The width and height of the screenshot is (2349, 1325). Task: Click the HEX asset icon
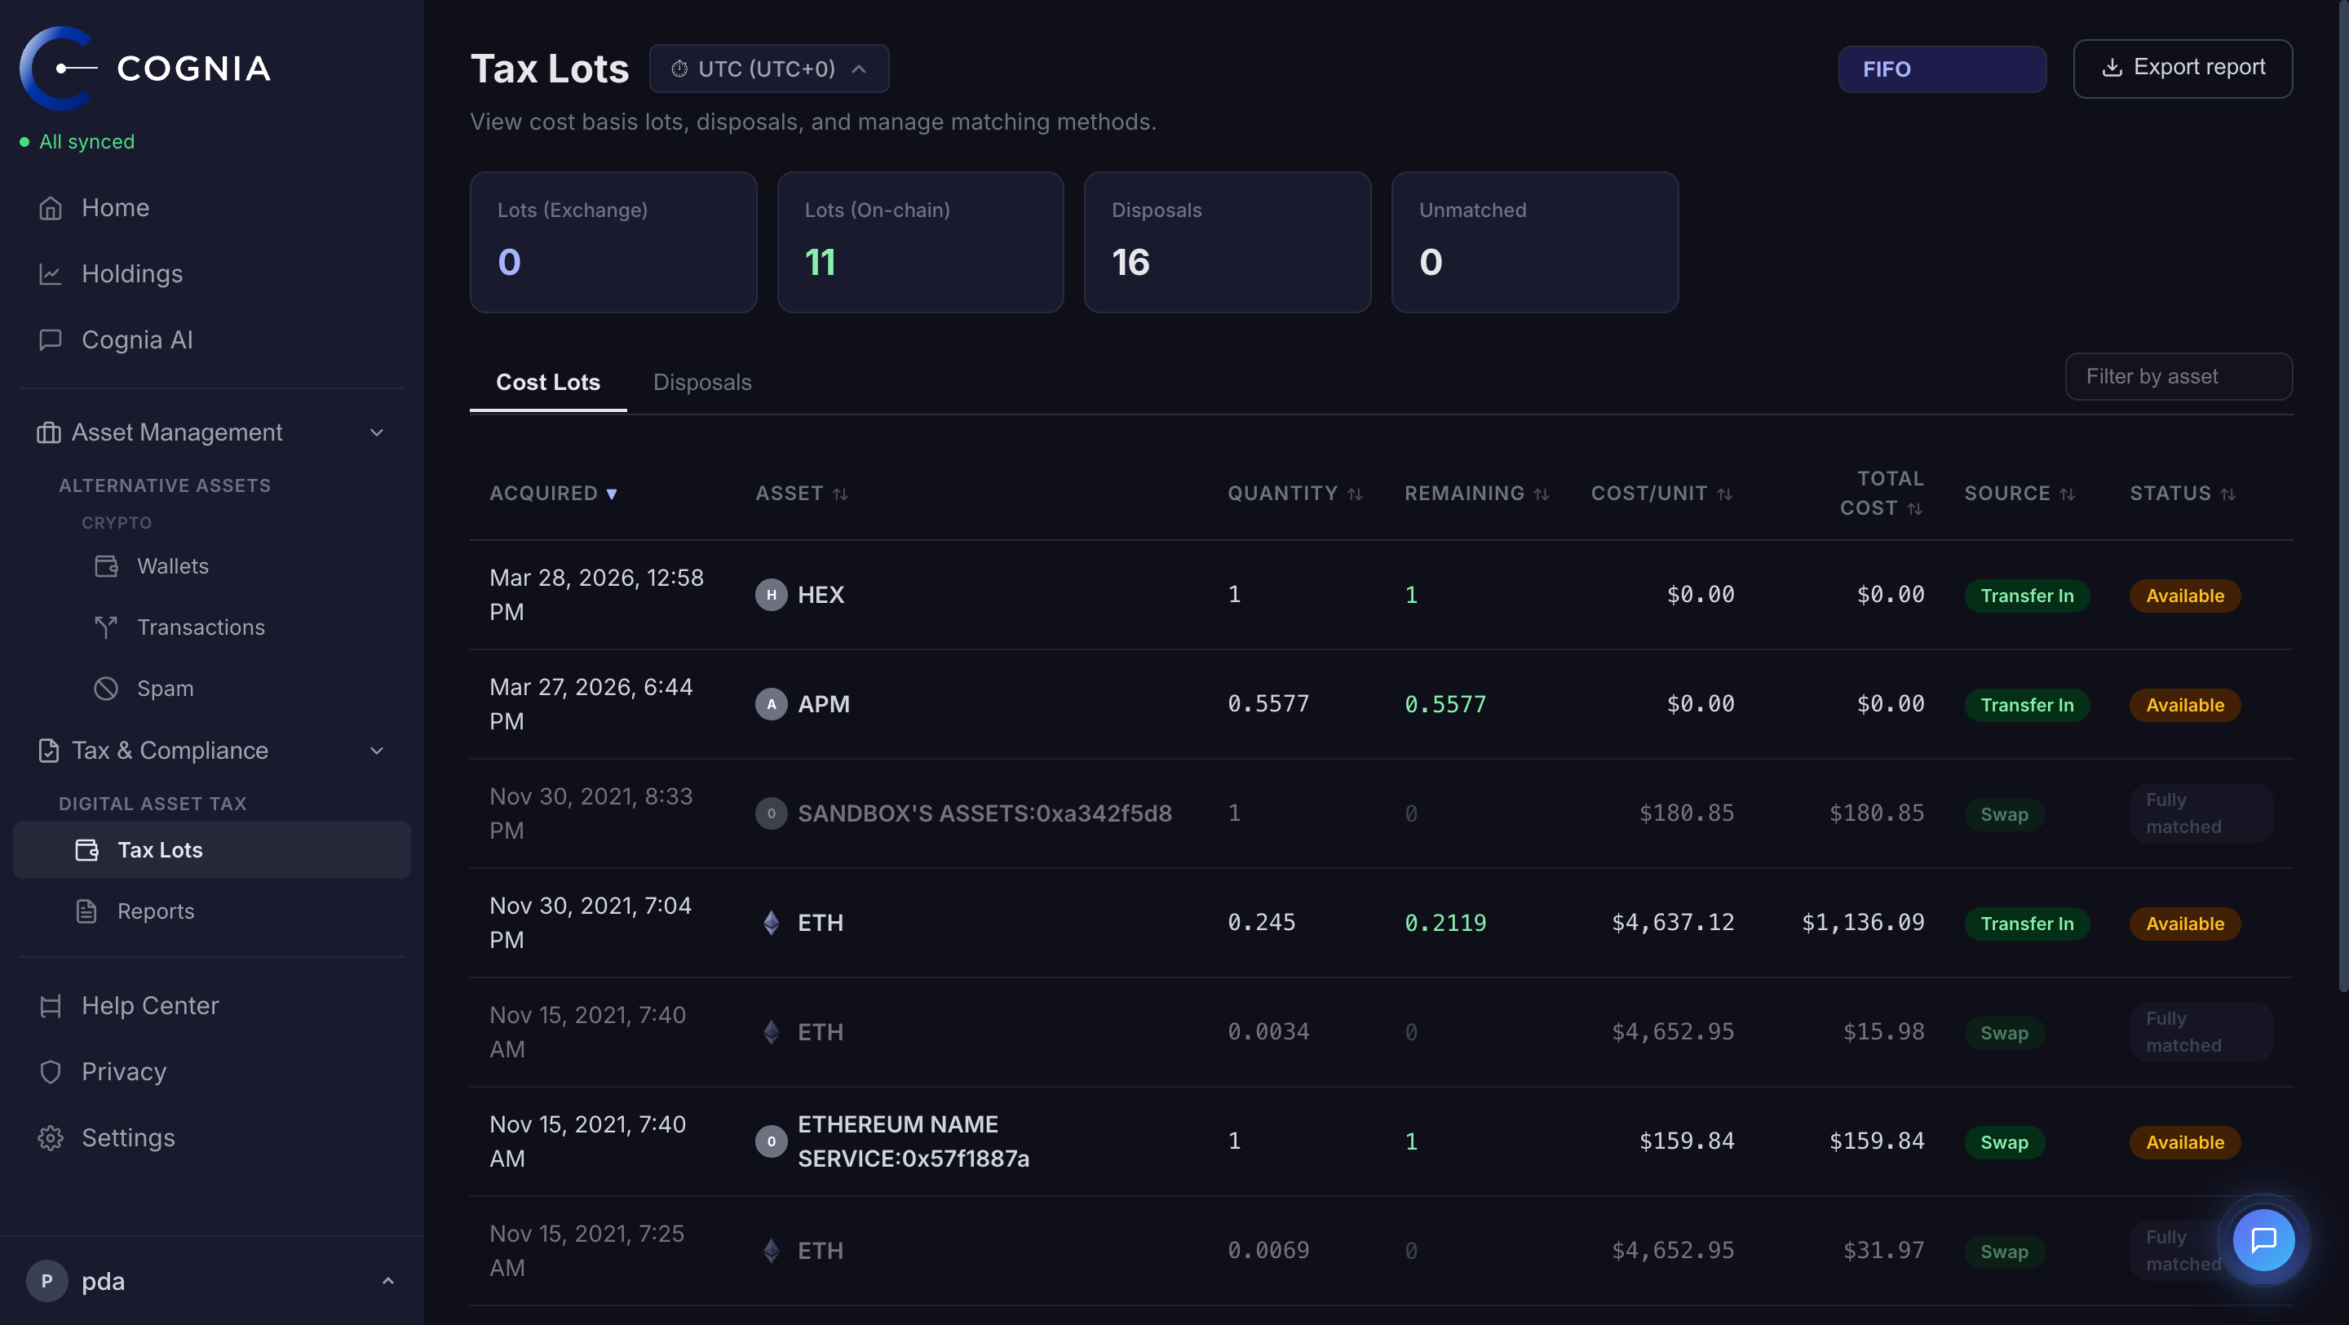[x=771, y=595]
